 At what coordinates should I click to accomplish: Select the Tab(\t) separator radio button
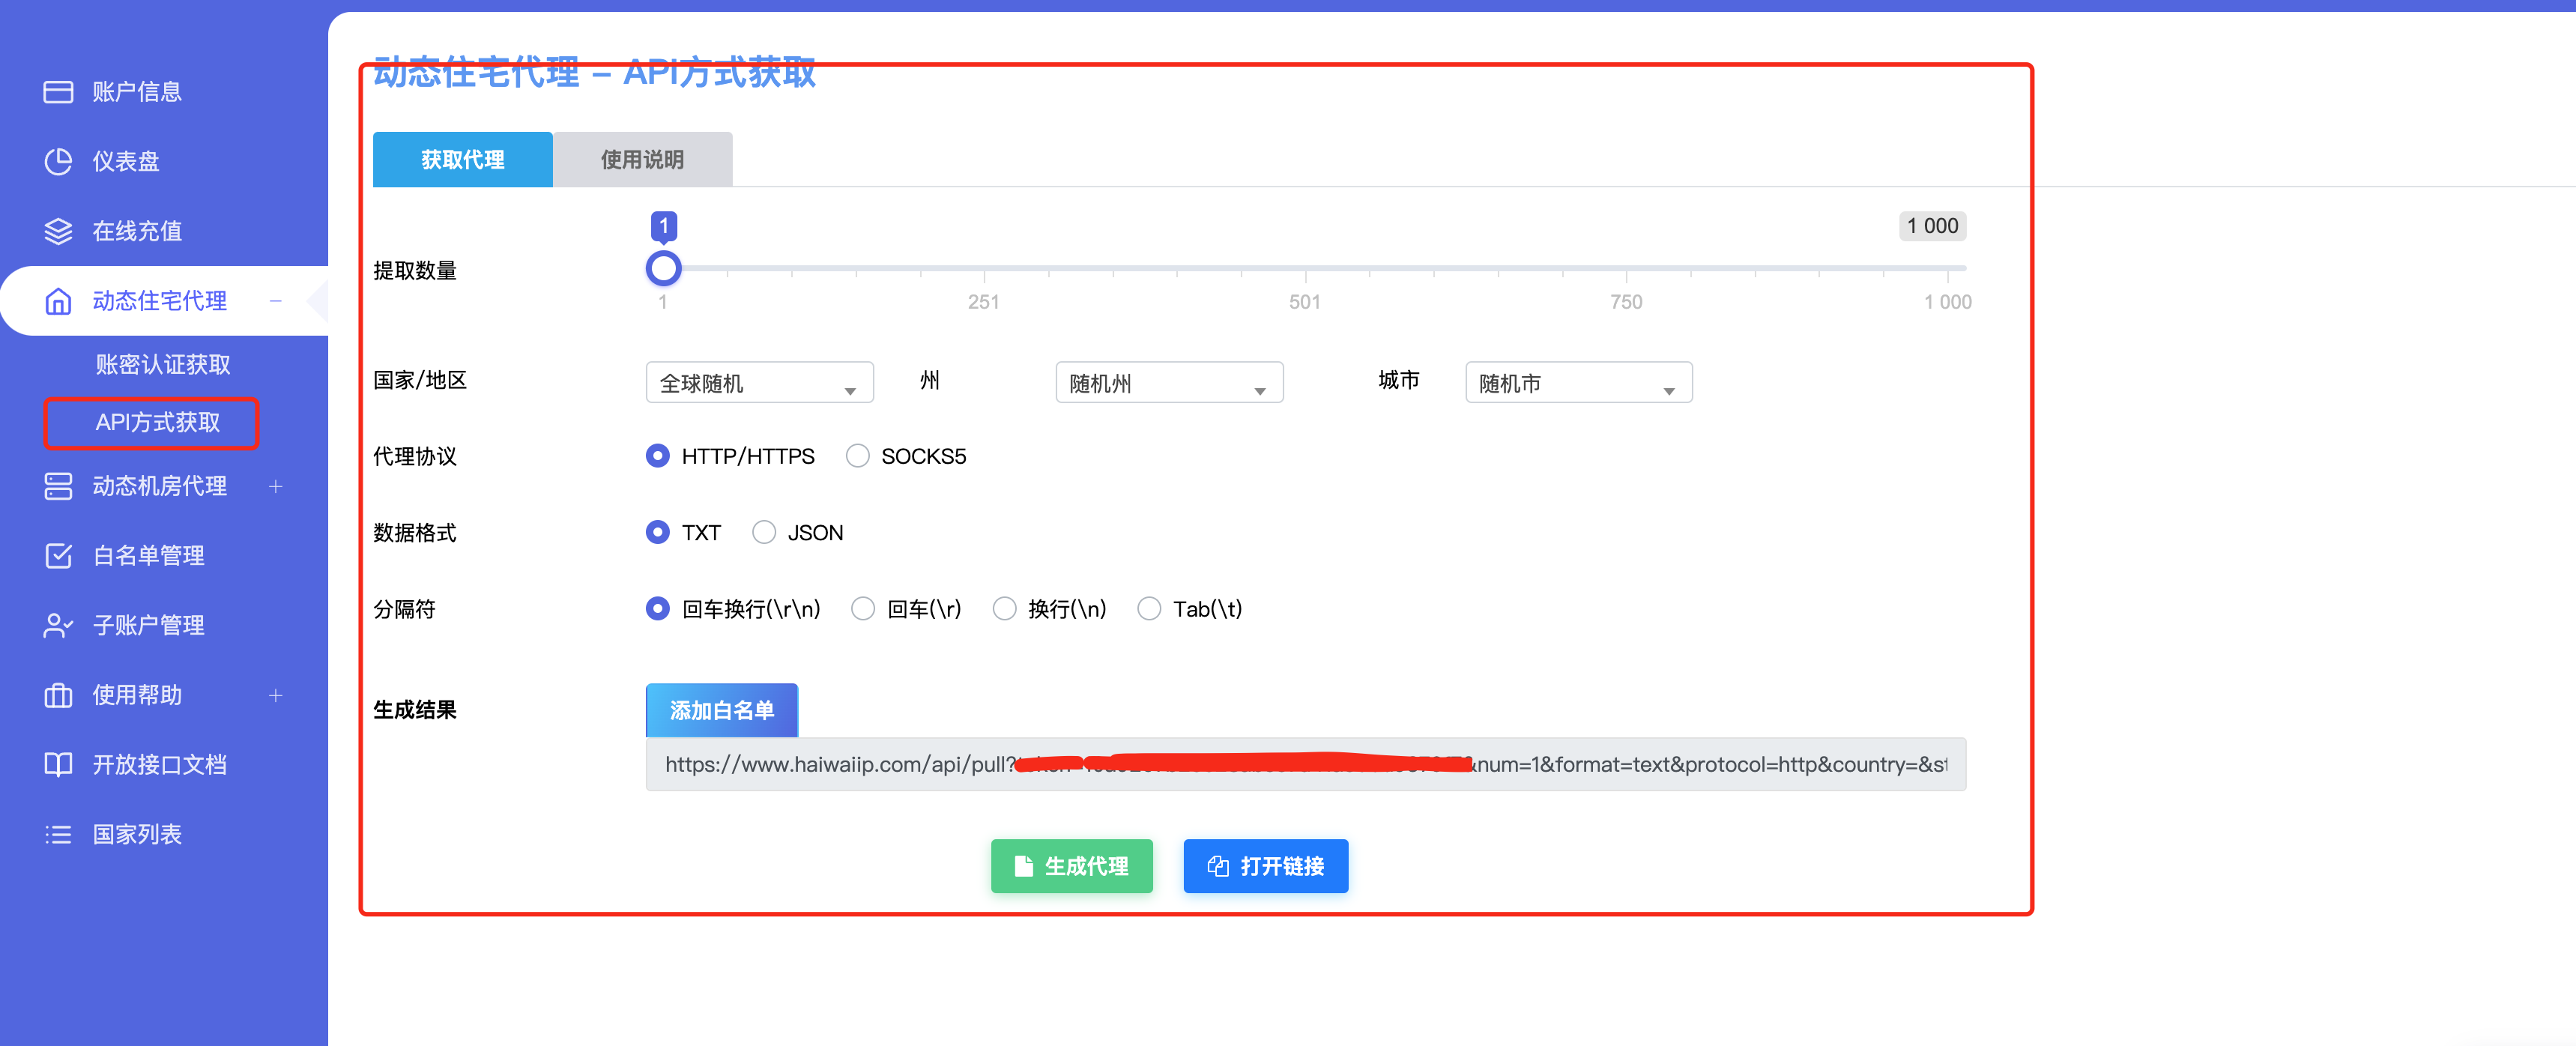pos(1149,608)
